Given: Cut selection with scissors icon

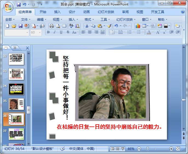Looking at the screenshot, I should (87, 26).
